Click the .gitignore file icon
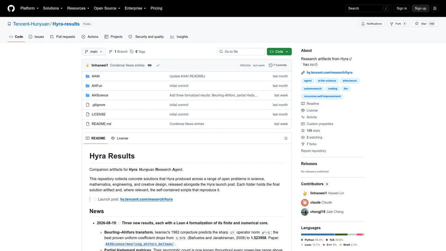Screen dimensions: 446x251 coord(88,105)
